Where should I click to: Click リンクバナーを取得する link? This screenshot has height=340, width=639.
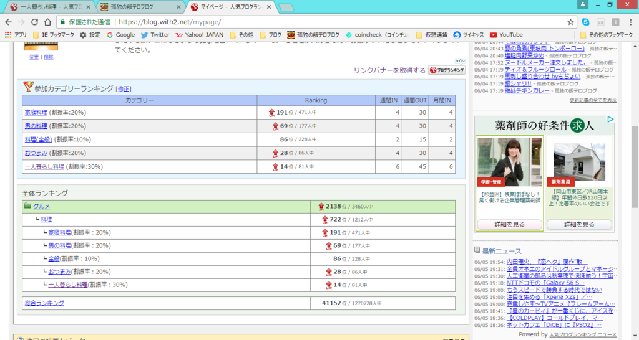(389, 70)
